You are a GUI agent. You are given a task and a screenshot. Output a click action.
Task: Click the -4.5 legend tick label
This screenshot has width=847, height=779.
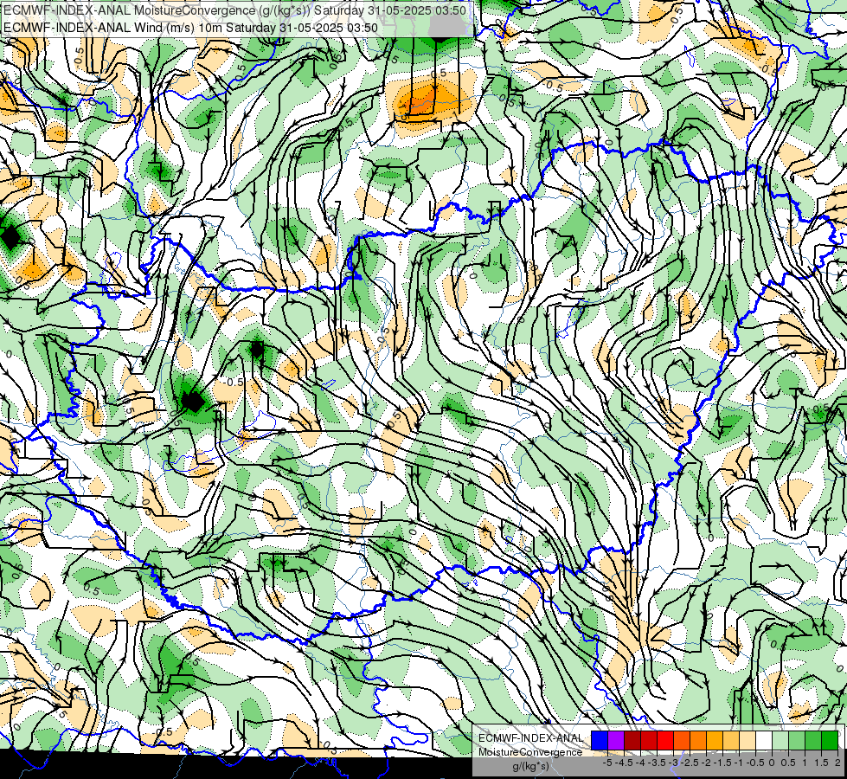click(624, 763)
